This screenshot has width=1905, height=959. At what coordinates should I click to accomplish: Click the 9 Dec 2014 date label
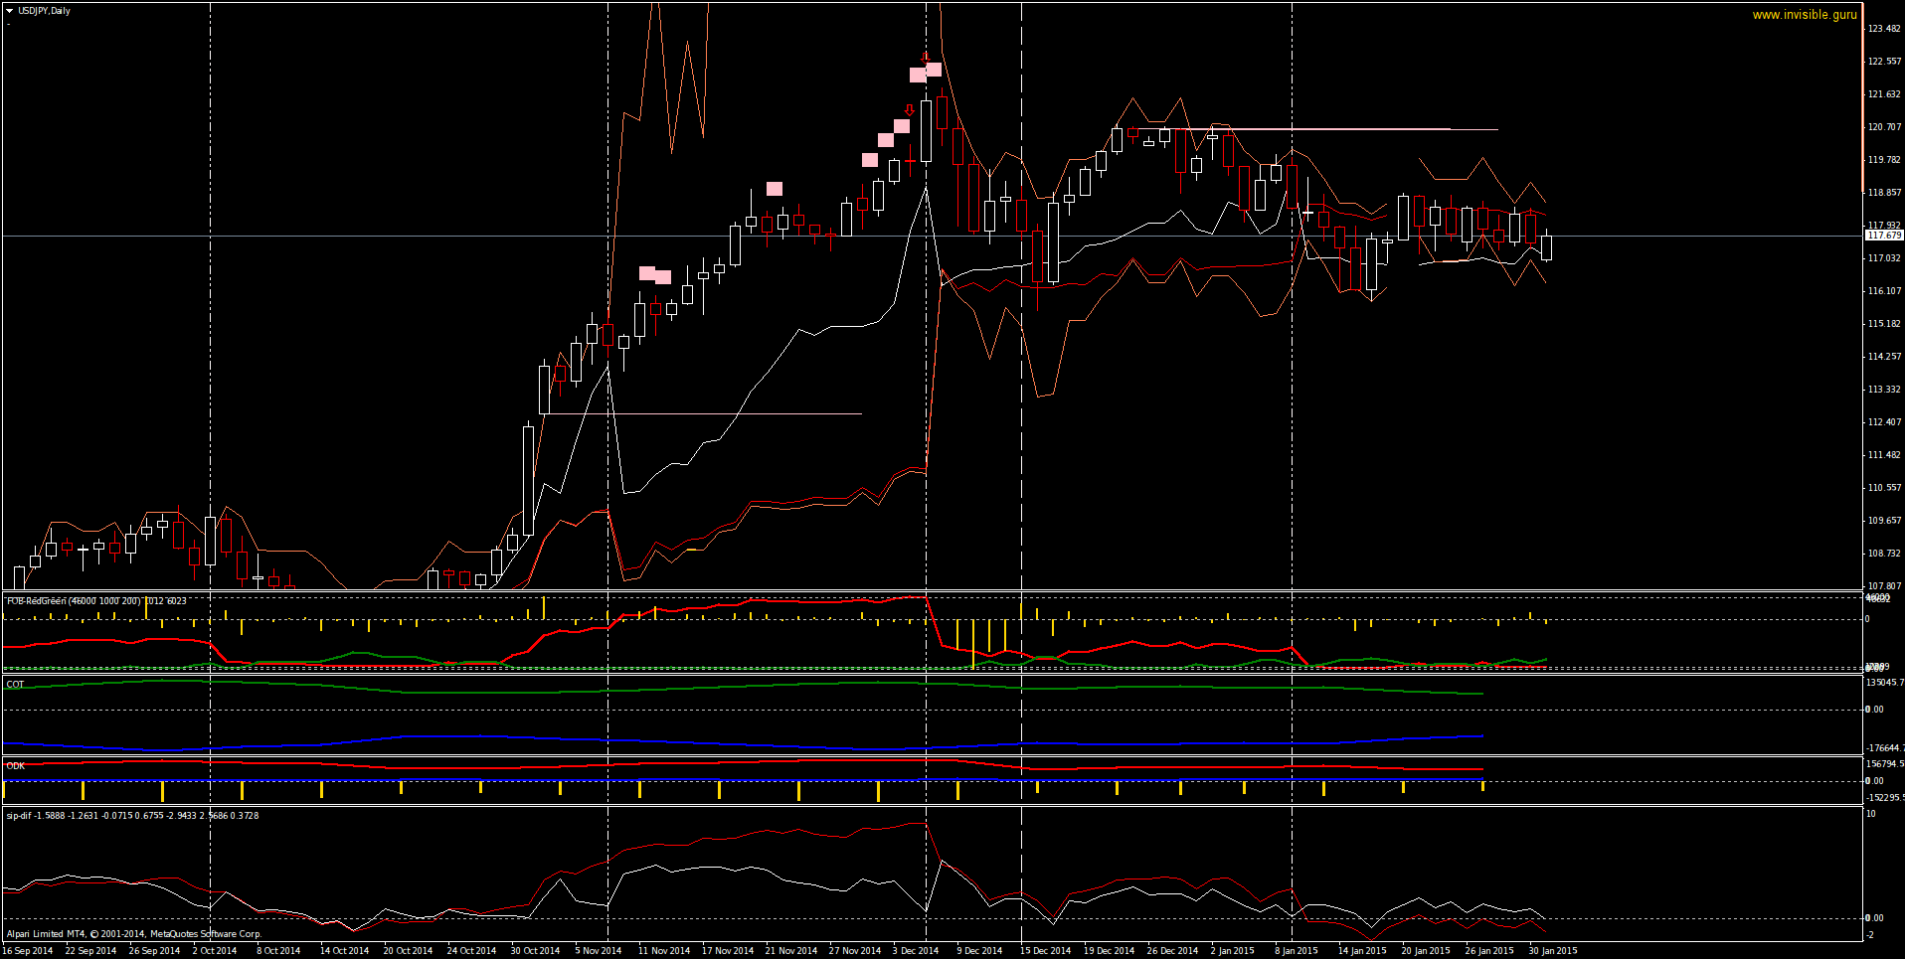(979, 950)
